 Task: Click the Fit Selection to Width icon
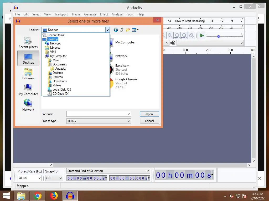177,36
